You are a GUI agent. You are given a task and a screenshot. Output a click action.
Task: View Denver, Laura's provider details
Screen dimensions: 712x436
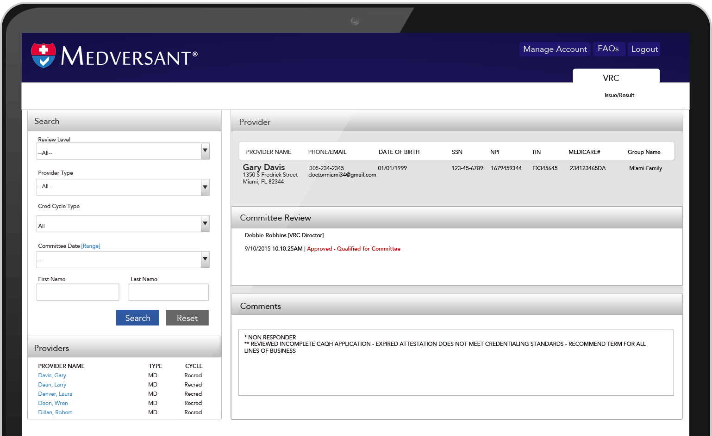(55, 393)
